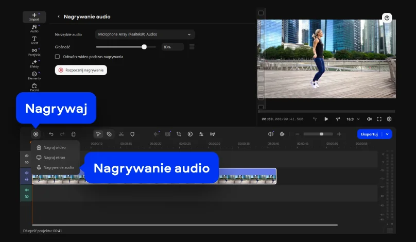
Task: Expand the Eksportuj dropdown arrow
Action: [x=388, y=134]
